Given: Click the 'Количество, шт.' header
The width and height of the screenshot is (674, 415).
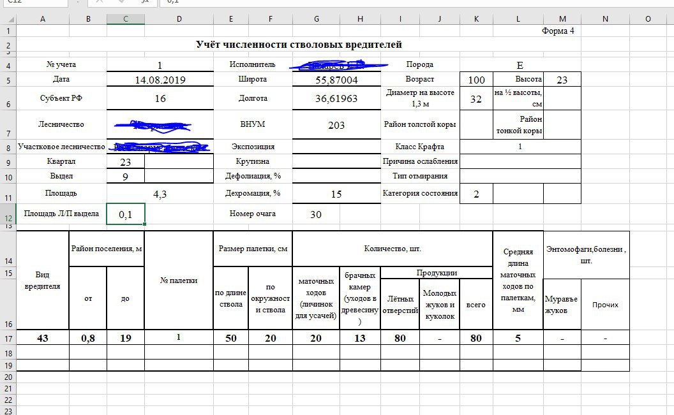Looking at the screenshot, I should (x=393, y=249).
